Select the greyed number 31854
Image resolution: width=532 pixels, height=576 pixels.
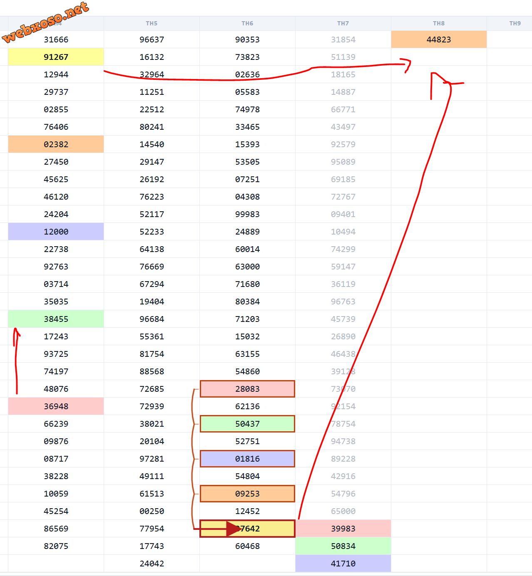[343, 40]
